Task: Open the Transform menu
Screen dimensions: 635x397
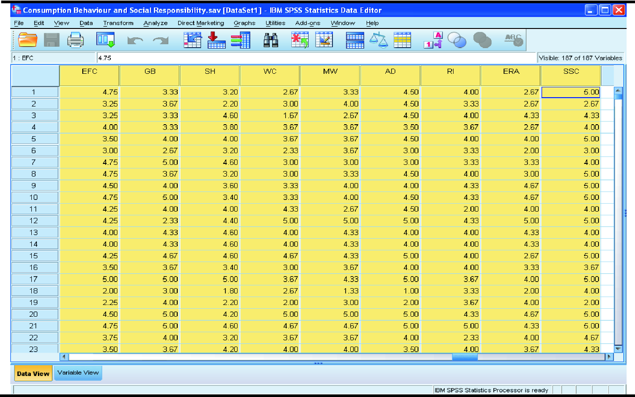Action: click(118, 23)
